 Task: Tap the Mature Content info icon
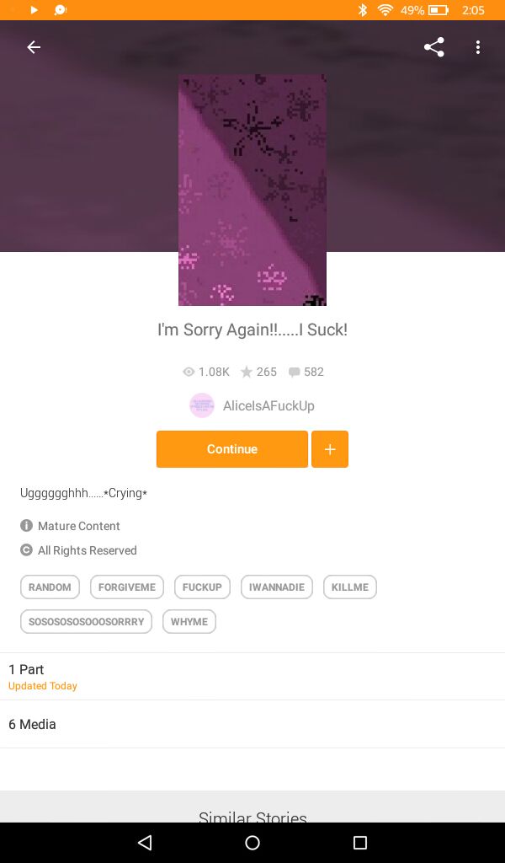[26, 526]
